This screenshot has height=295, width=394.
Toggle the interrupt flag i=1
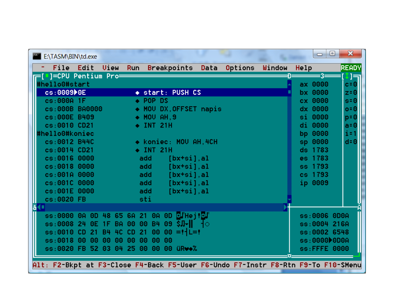(351, 134)
